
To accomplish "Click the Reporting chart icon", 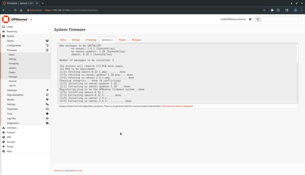I will (3, 31).
